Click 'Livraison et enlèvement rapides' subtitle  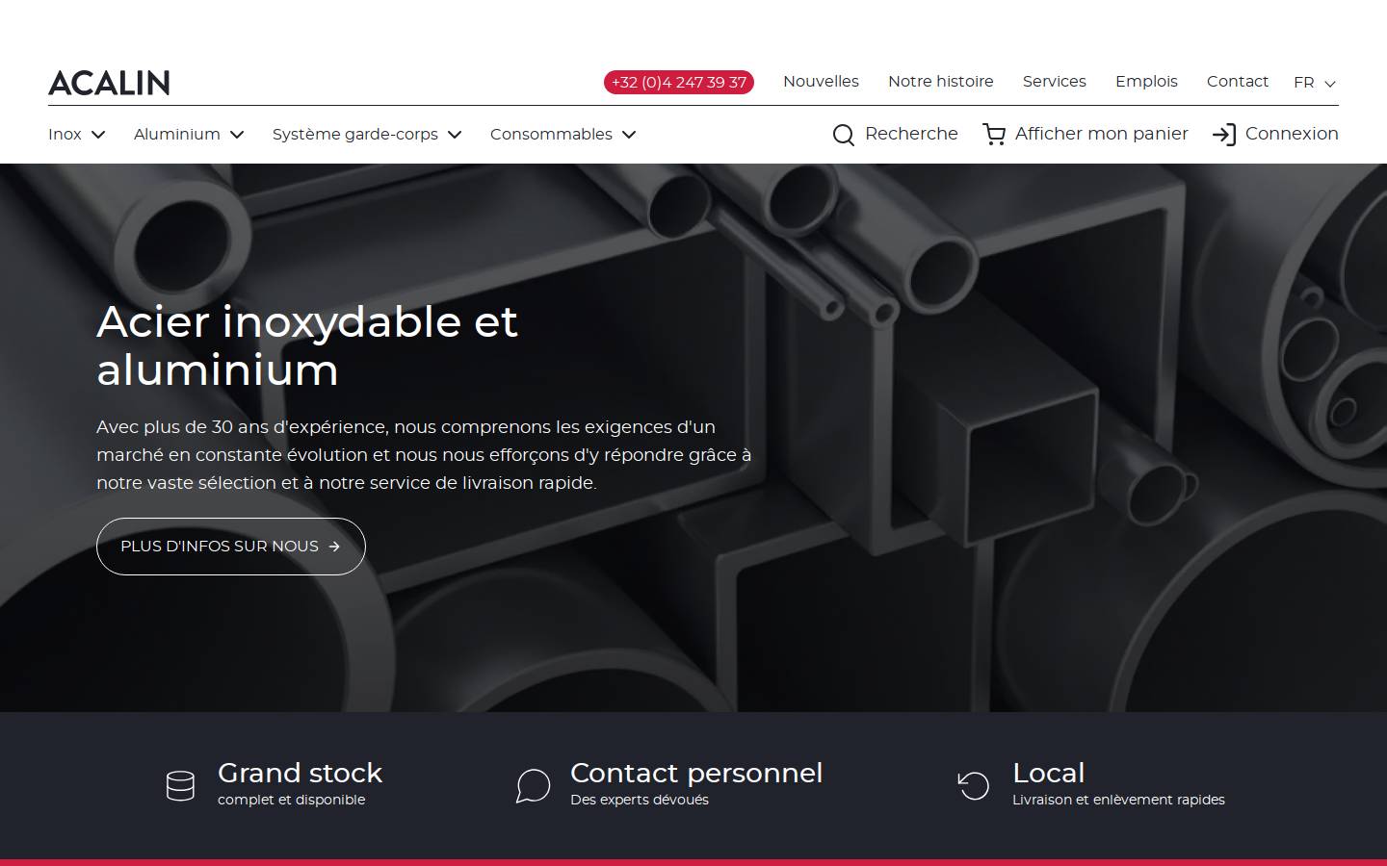pos(1118,800)
